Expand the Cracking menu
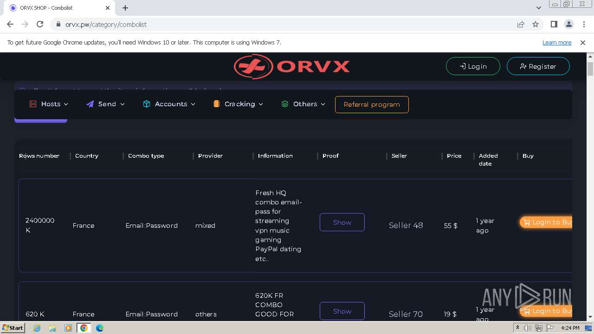594x334 pixels. pyautogui.click(x=238, y=104)
